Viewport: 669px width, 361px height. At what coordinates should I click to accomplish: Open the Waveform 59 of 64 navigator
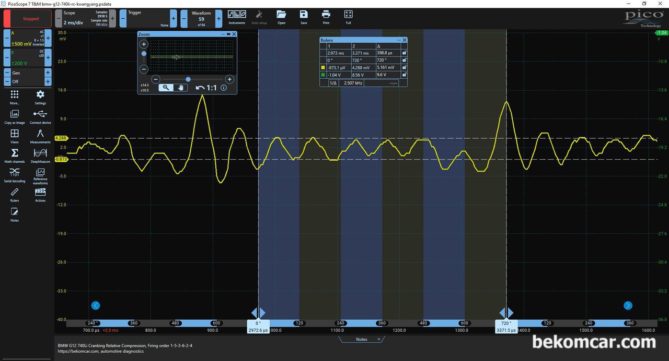point(201,18)
